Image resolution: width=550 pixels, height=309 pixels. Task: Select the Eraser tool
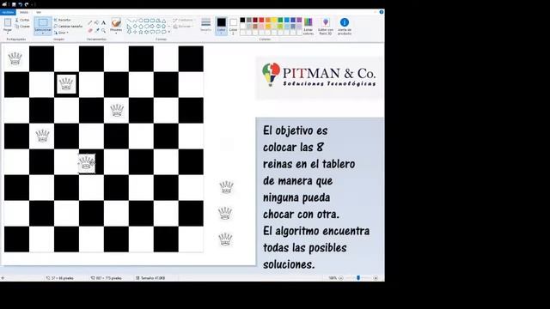click(x=90, y=31)
